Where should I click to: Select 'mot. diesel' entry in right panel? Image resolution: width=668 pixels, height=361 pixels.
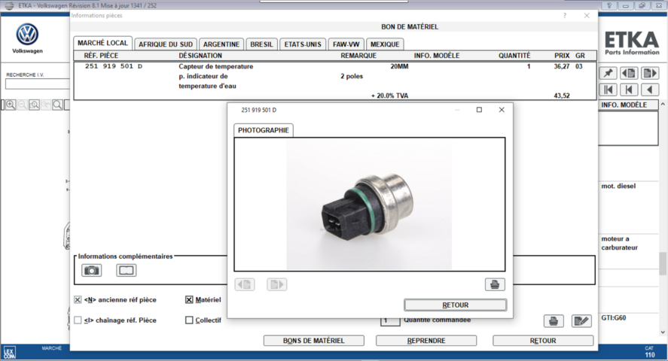(x=618, y=187)
